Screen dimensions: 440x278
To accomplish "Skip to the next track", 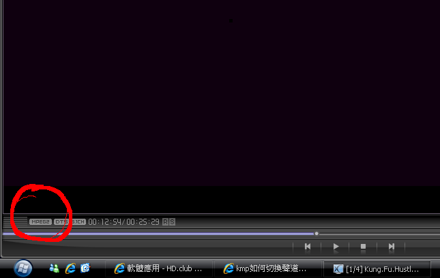I will coord(392,247).
